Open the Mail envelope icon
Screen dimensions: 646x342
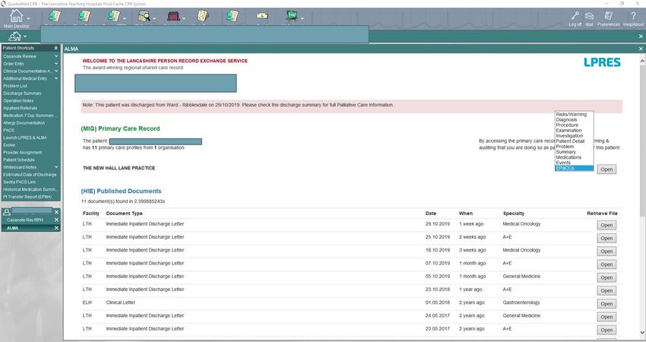[590, 16]
